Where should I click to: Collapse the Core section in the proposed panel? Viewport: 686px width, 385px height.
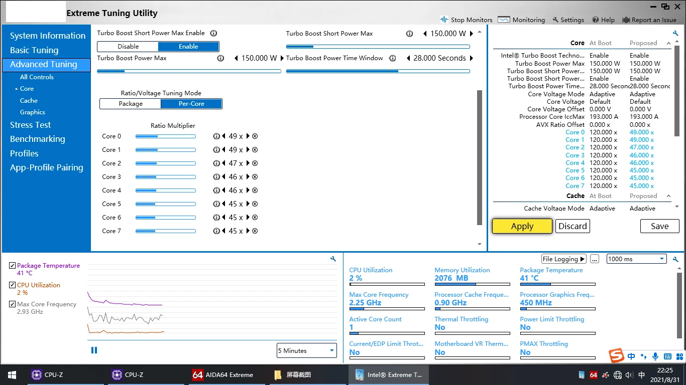pos(668,43)
